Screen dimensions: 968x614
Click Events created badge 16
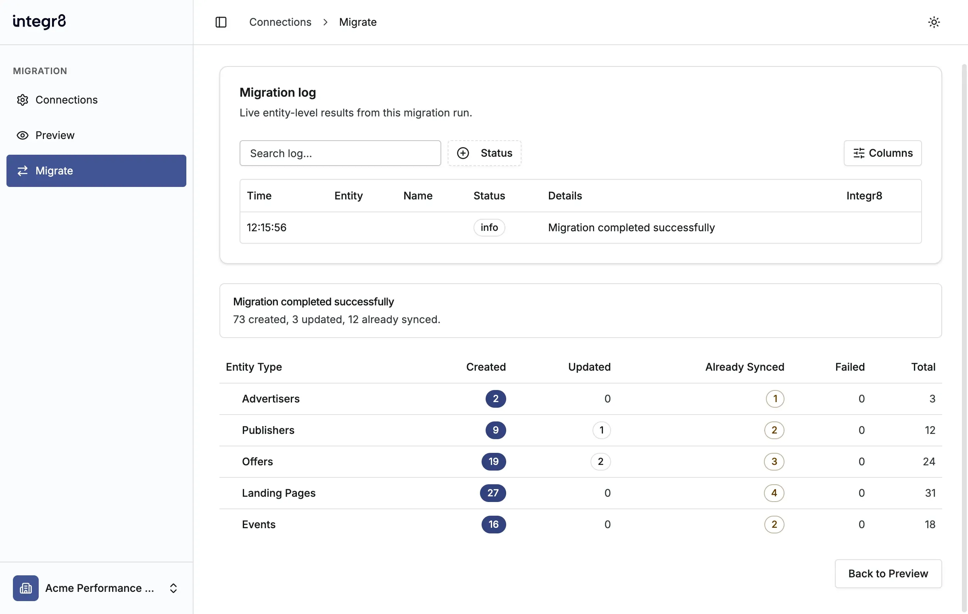[494, 525]
